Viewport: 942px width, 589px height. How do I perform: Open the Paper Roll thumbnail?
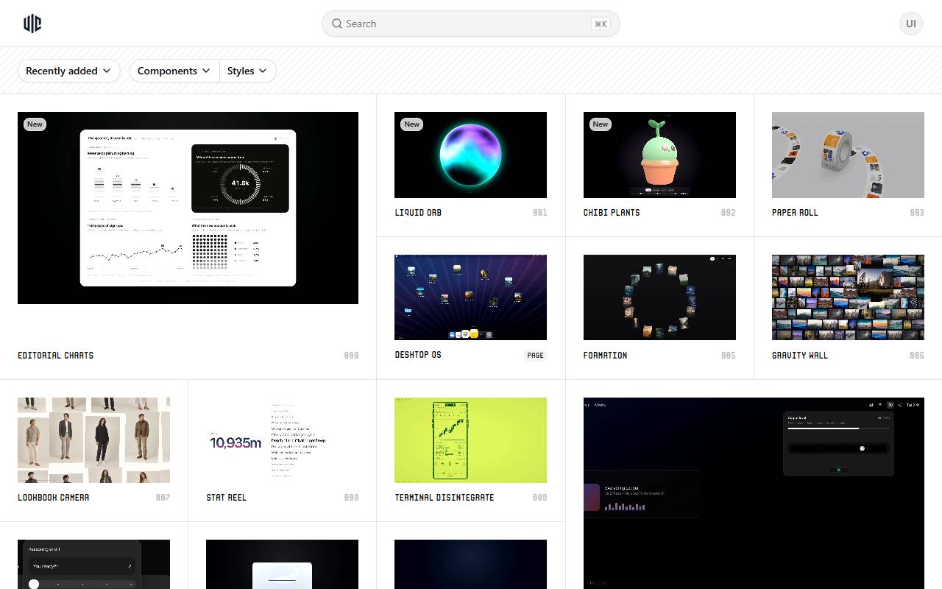click(x=848, y=155)
